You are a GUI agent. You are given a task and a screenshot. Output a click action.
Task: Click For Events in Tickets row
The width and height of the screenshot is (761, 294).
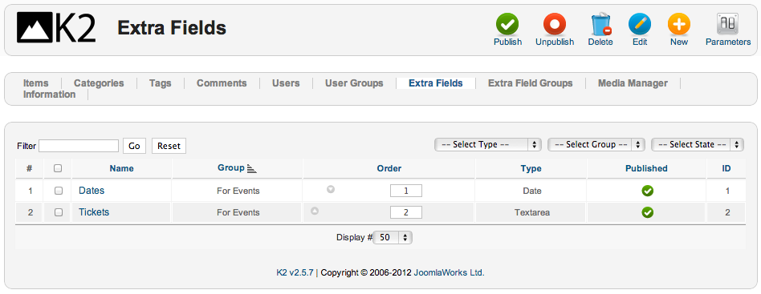tap(238, 212)
